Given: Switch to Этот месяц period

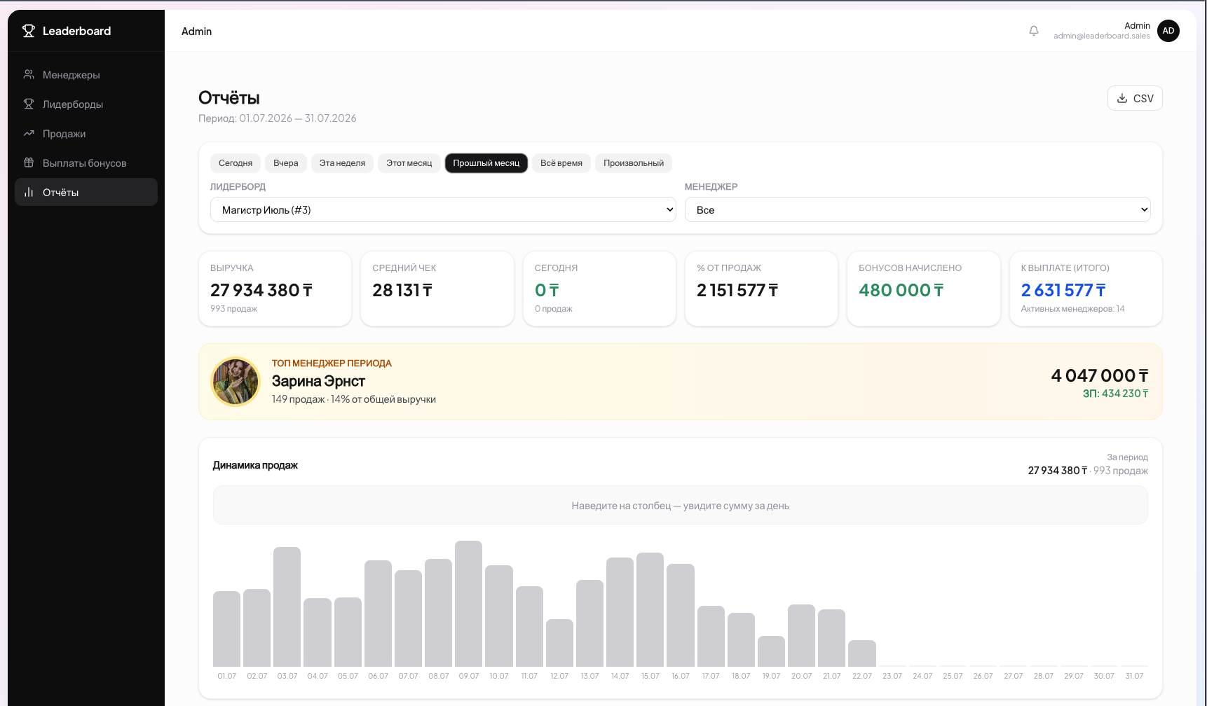Looking at the screenshot, I should click(409, 163).
